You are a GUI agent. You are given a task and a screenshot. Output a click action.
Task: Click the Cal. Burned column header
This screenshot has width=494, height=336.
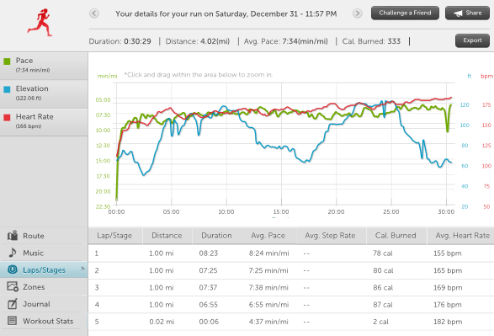pos(396,236)
